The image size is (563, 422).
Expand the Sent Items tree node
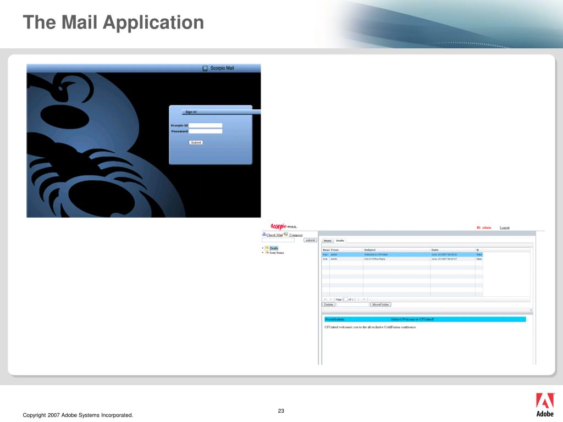click(263, 253)
